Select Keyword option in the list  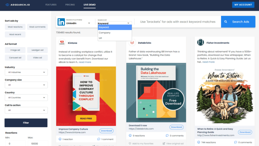pyautogui.click(x=115, y=27)
